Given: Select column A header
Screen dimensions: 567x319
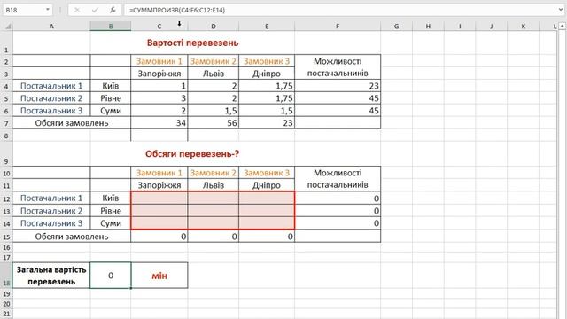Looking at the screenshot, I should 51,27.
